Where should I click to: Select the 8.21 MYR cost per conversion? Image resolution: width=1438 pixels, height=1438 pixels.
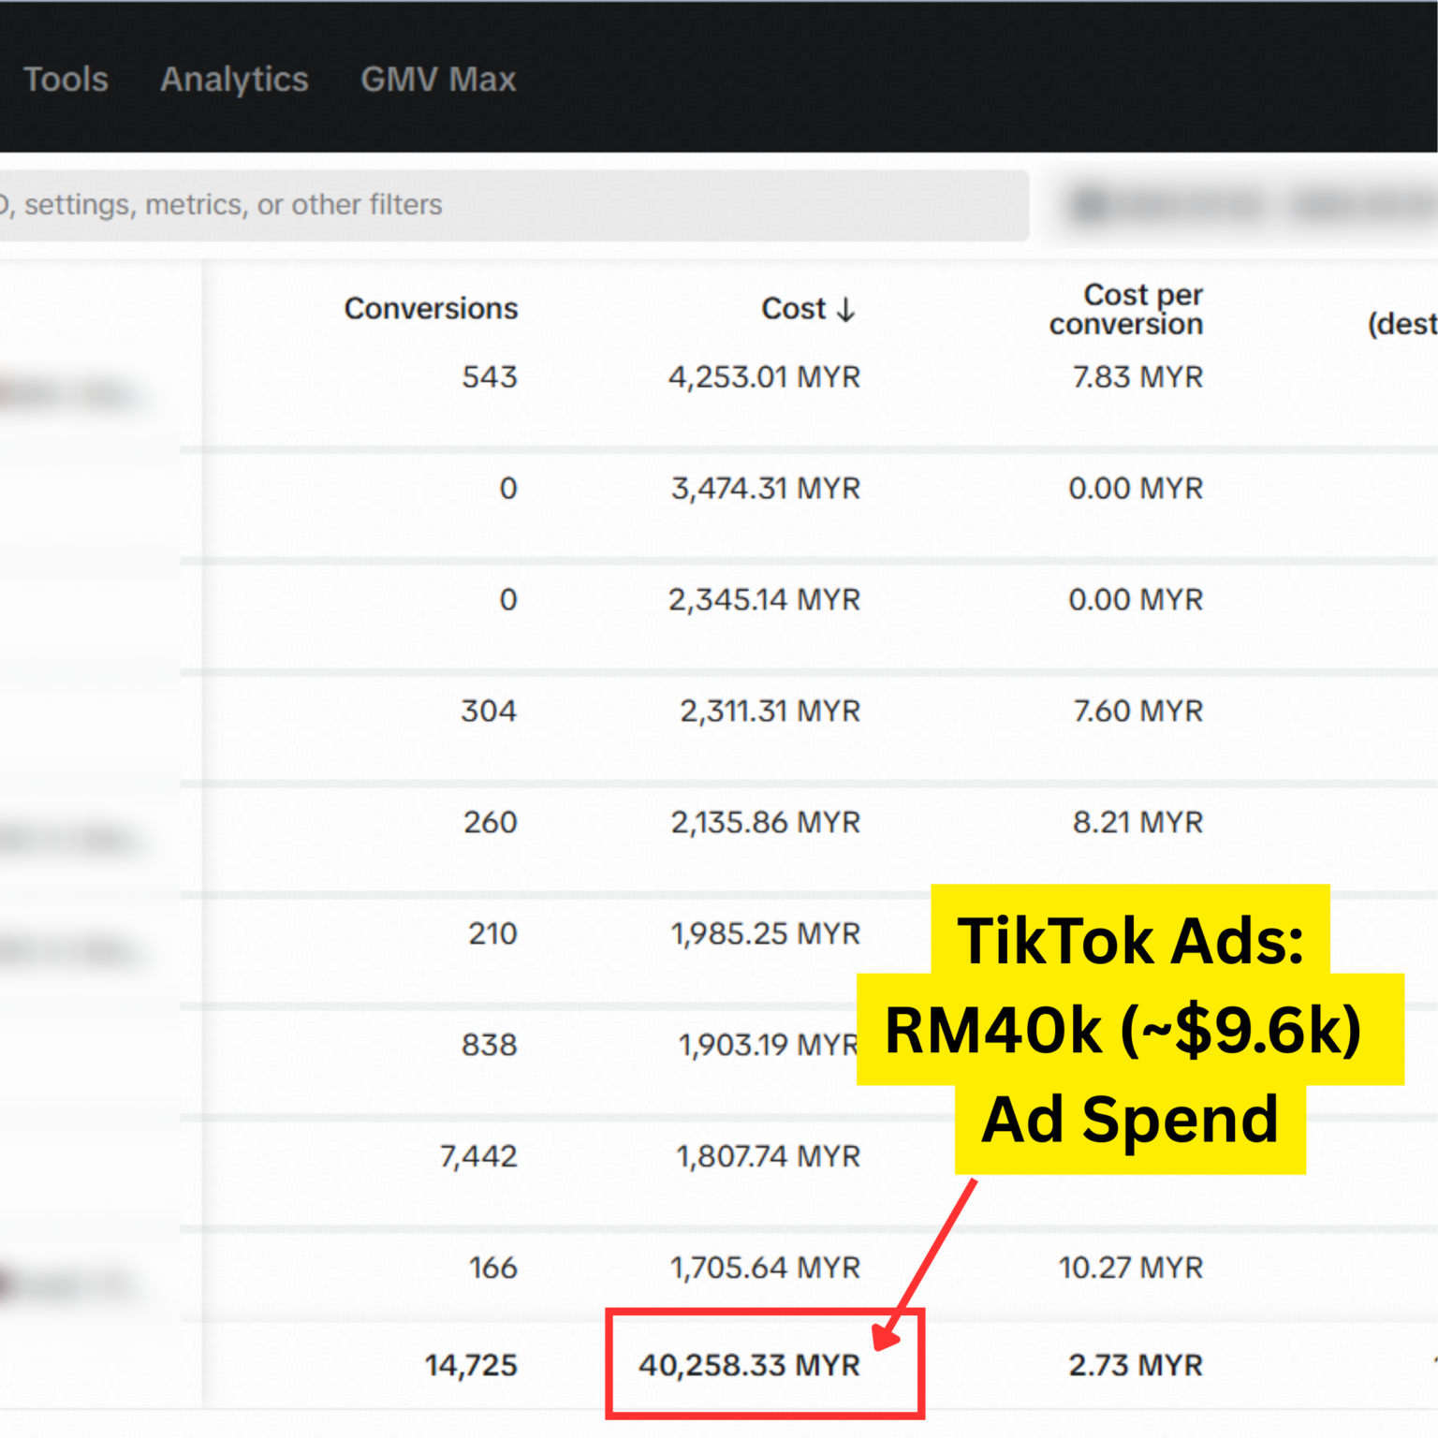click(x=1137, y=823)
